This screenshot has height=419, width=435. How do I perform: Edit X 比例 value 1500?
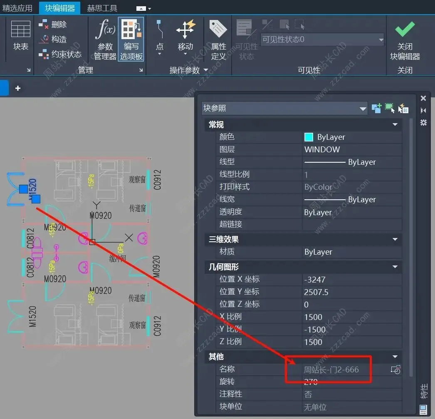tap(352, 317)
